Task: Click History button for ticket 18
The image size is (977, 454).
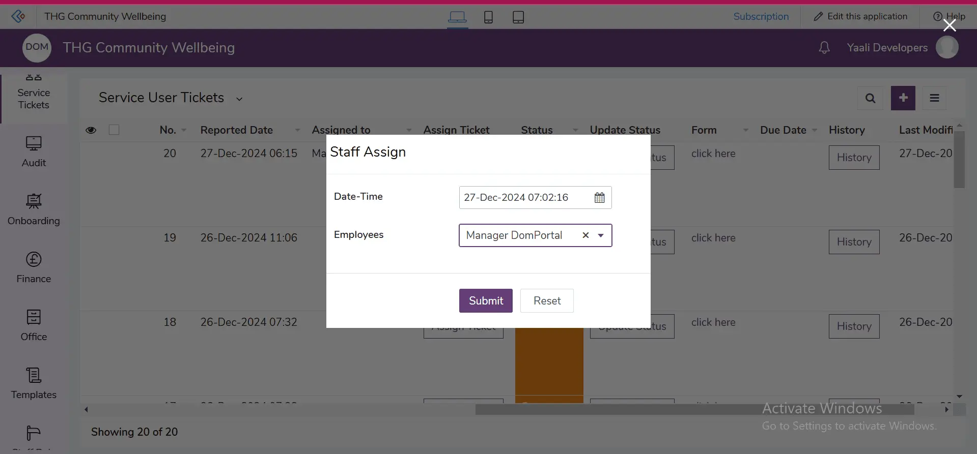Action: (854, 326)
